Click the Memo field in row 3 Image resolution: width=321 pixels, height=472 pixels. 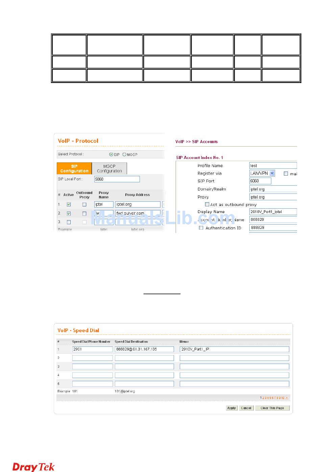234,366
